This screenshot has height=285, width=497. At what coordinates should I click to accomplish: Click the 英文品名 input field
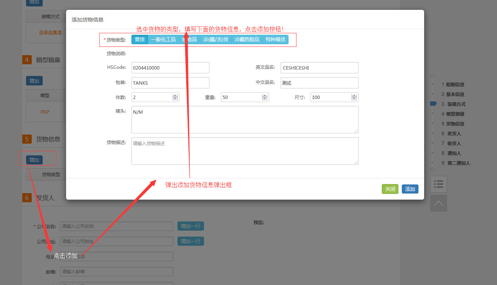(x=319, y=68)
